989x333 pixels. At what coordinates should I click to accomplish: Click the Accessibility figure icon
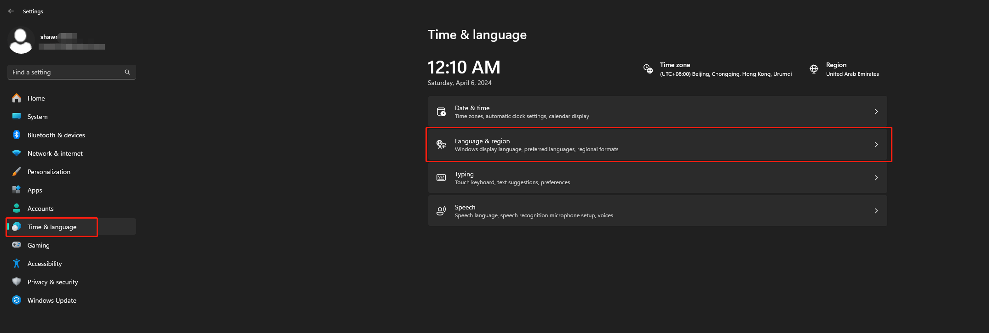pos(17,263)
